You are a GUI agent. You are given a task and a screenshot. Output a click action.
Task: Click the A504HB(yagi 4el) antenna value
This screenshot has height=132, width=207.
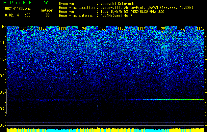tap(116, 16)
